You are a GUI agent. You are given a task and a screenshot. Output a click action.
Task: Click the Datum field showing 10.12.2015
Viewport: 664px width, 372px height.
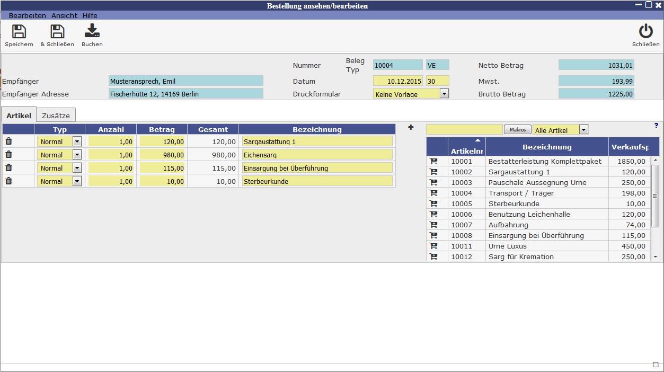click(397, 81)
